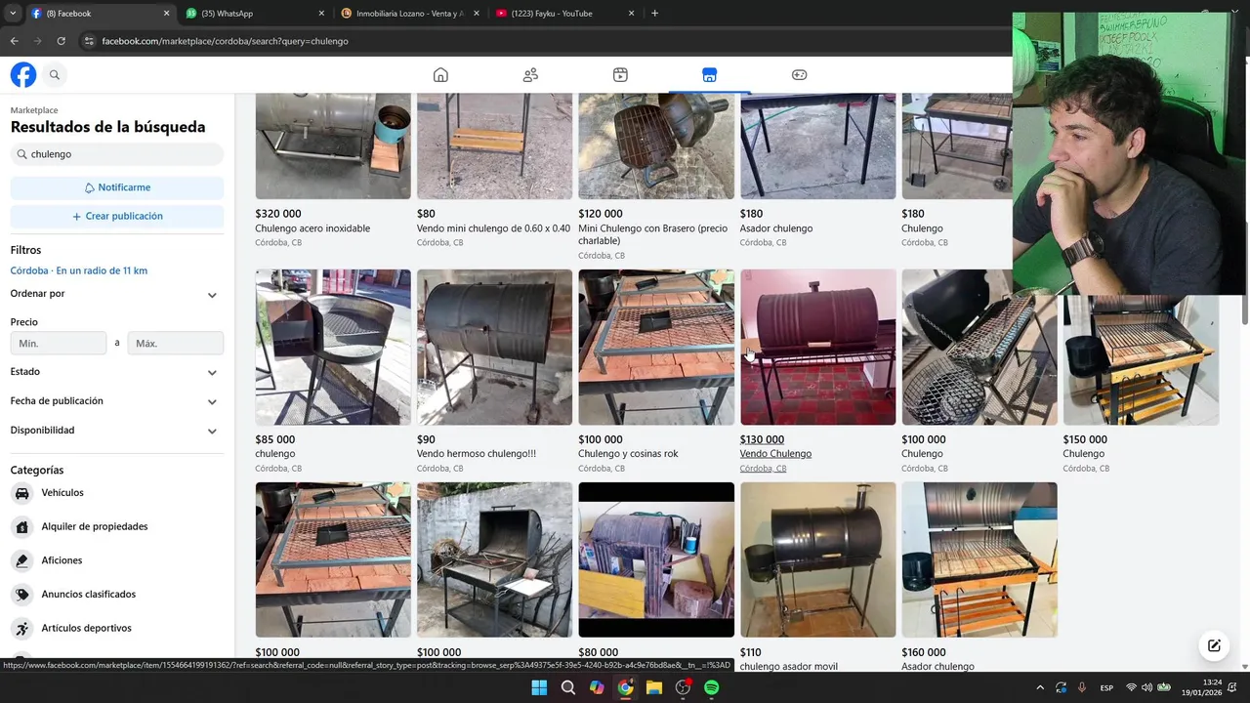Click the browser forward arrow

(37, 41)
